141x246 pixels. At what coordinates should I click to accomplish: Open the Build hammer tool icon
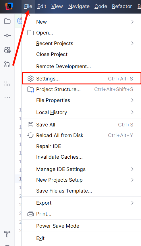coord(7,234)
